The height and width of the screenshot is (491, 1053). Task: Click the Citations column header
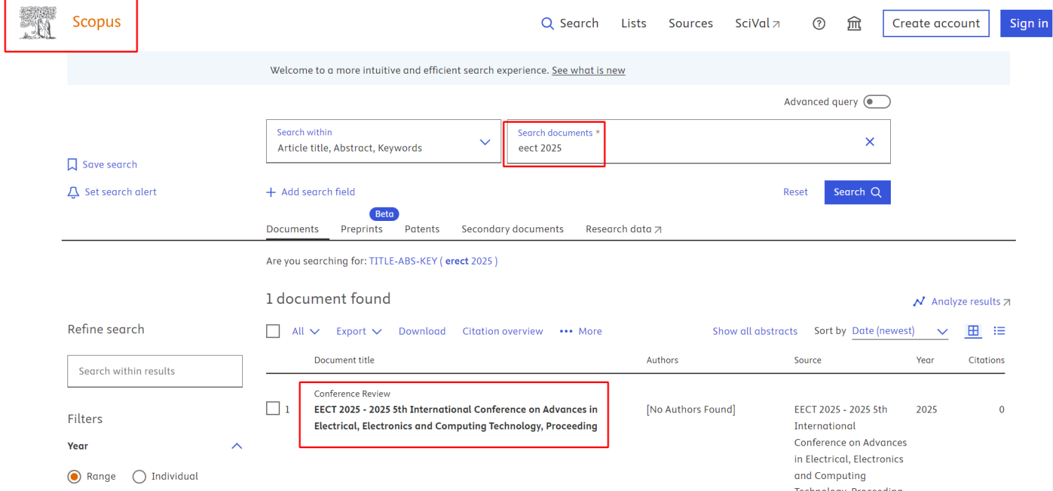tap(986, 360)
